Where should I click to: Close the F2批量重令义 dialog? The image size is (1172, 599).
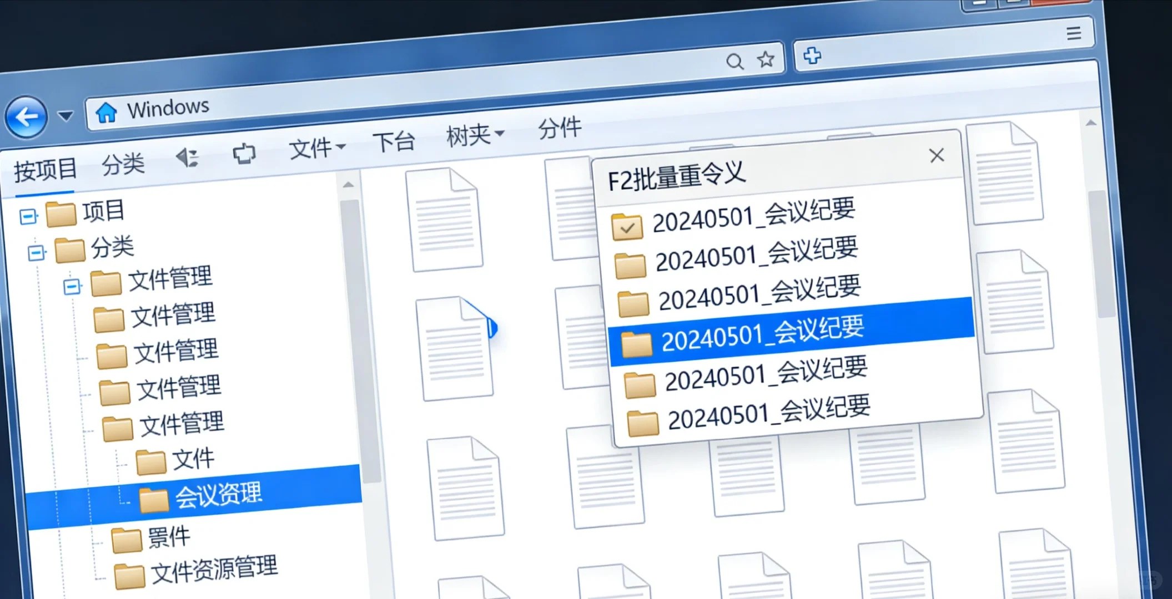937,156
